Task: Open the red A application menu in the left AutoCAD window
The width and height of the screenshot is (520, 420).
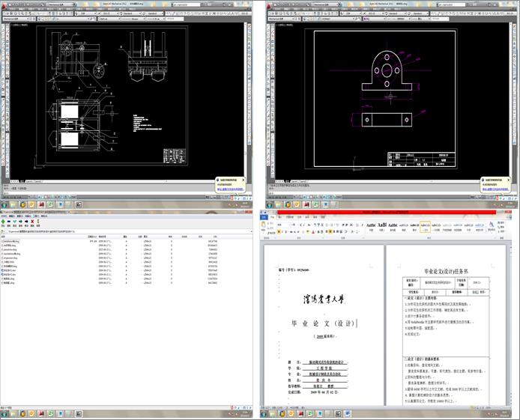Action: click(x=4, y=5)
